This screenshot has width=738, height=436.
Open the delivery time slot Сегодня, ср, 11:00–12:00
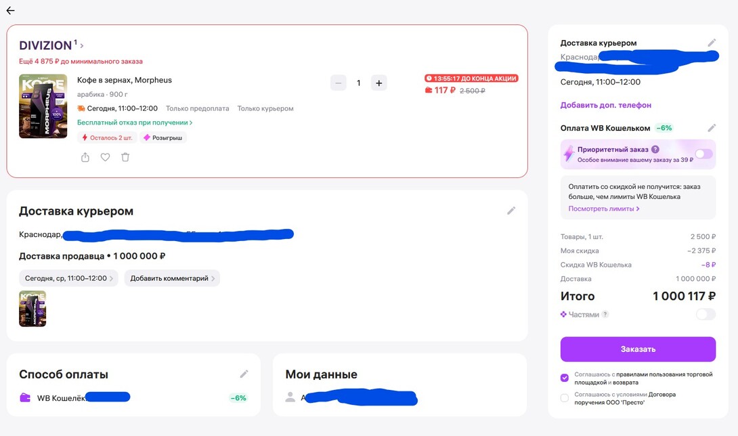click(x=68, y=278)
